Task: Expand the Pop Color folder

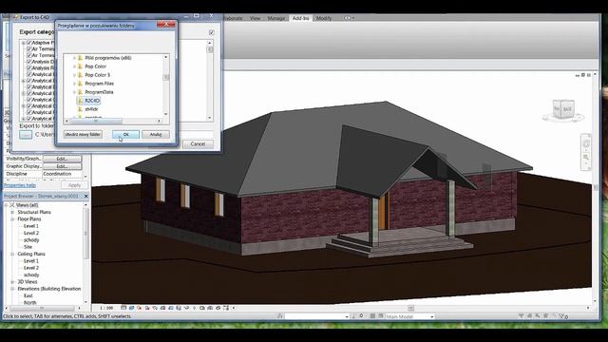Action: (x=74, y=66)
